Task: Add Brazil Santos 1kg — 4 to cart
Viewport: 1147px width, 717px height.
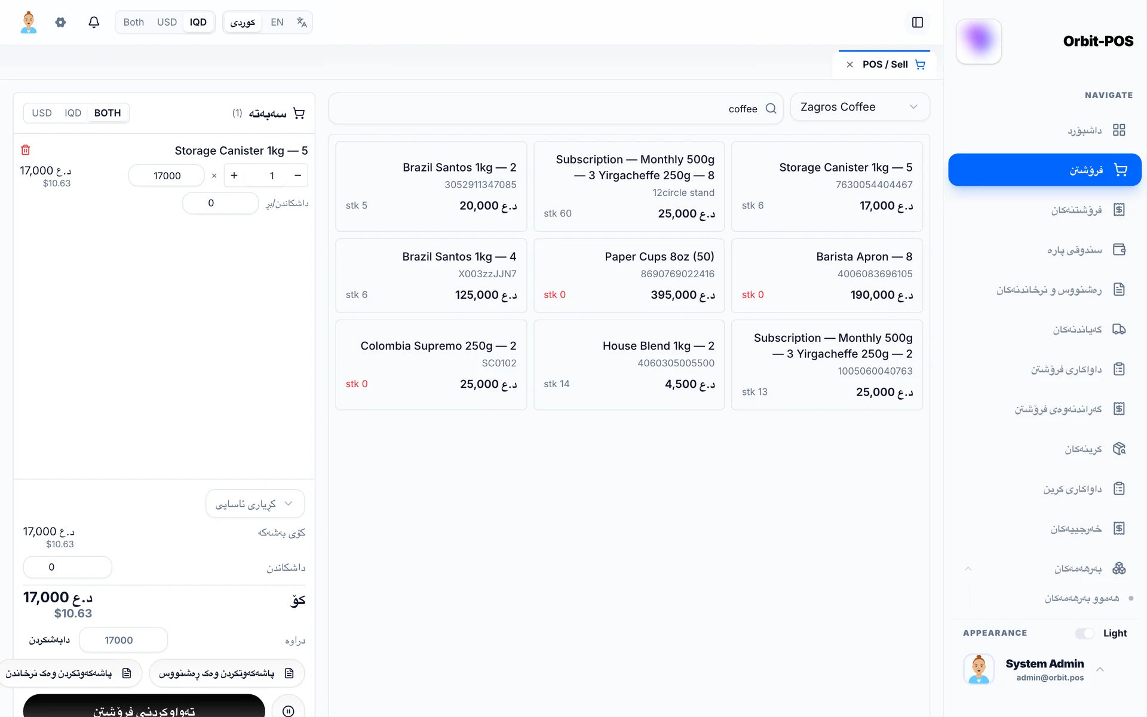Action: pyautogui.click(x=431, y=275)
